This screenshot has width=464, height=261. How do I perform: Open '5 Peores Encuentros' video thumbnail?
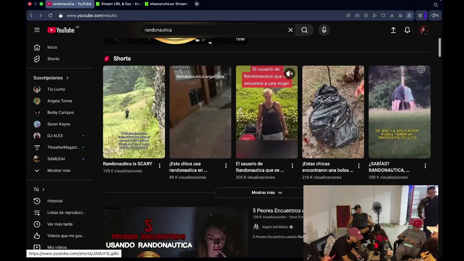click(175, 232)
